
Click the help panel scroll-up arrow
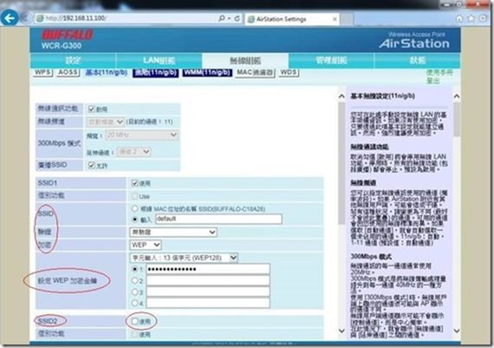[456, 96]
